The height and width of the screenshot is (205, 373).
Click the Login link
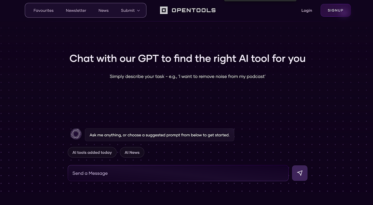(x=306, y=10)
